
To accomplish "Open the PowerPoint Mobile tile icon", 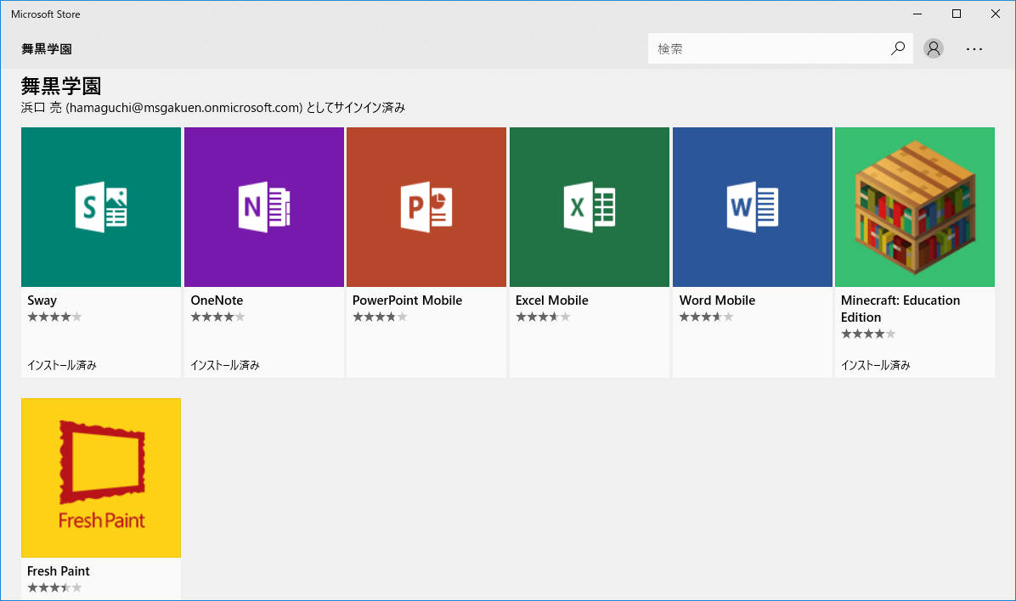I will [426, 207].
